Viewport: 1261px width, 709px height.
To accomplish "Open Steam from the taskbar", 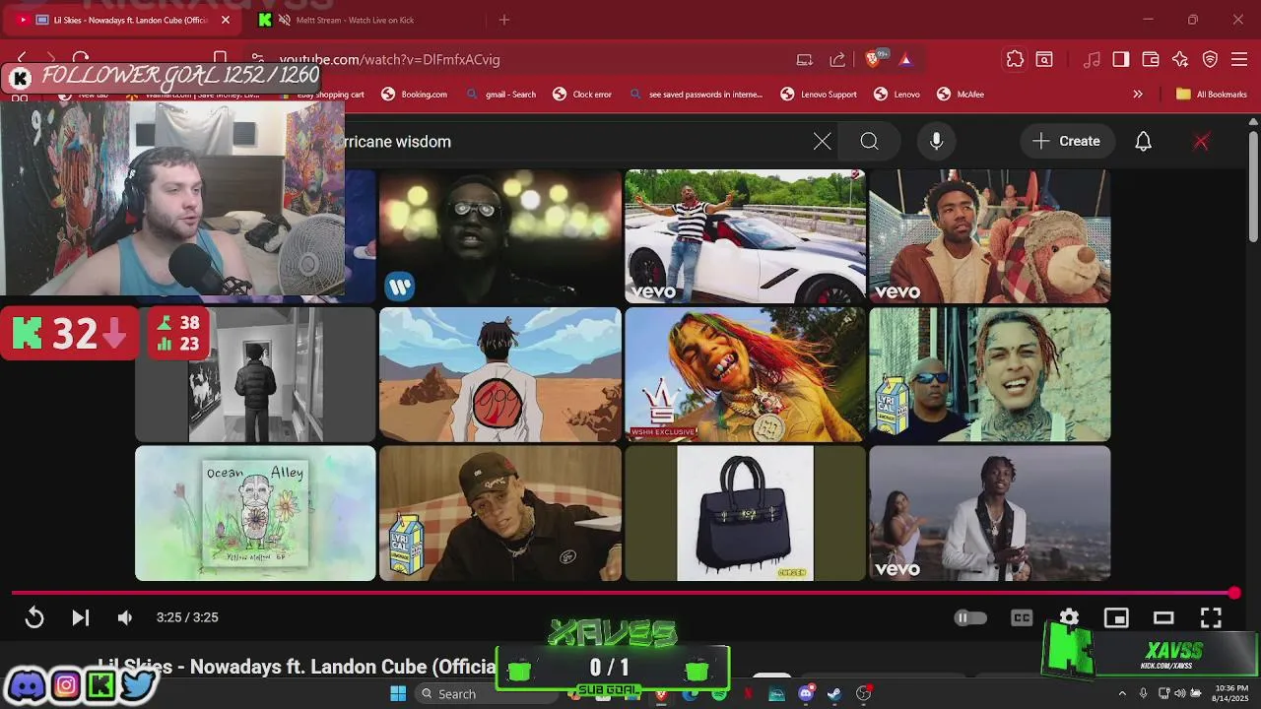I will coord(834,694).
